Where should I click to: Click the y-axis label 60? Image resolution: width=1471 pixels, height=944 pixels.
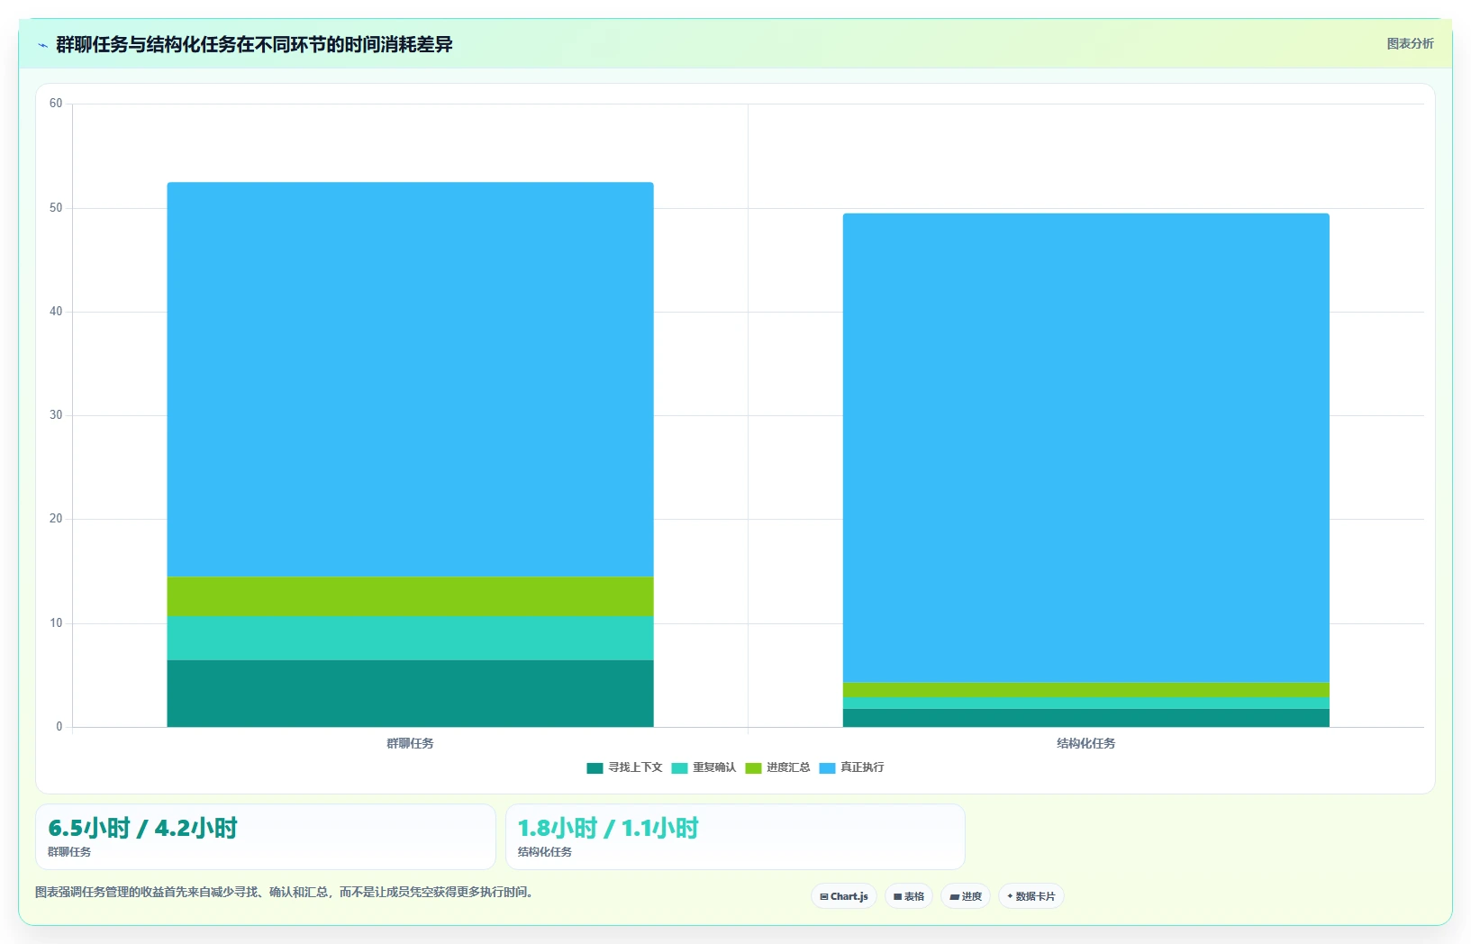56,104
